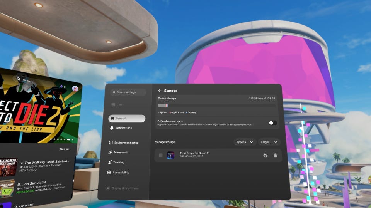Screen dimensions: 371x208
Task: Open the Job Simulator thumbnail
Action: (x=7, y=189)
